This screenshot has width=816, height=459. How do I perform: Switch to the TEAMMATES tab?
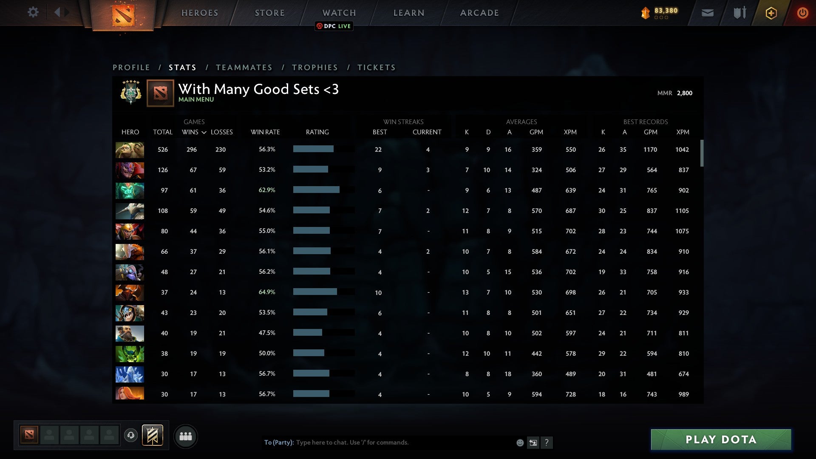pos(244,67)
